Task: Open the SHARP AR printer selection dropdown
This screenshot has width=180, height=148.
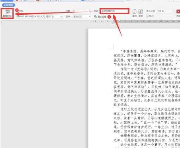Action: click(39, 17)
